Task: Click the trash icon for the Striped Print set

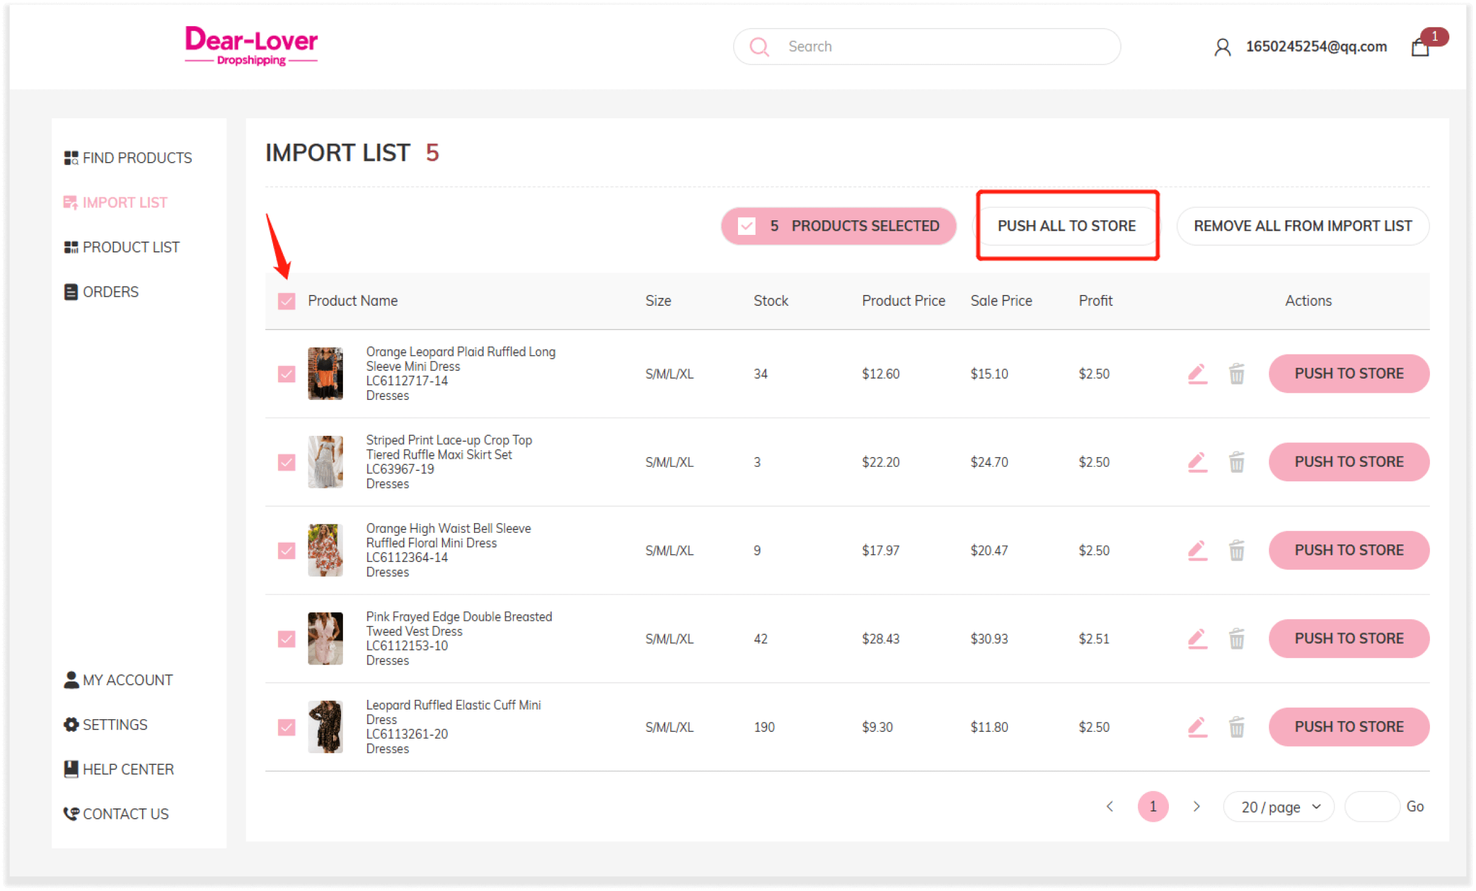Action: point(1237,462)
